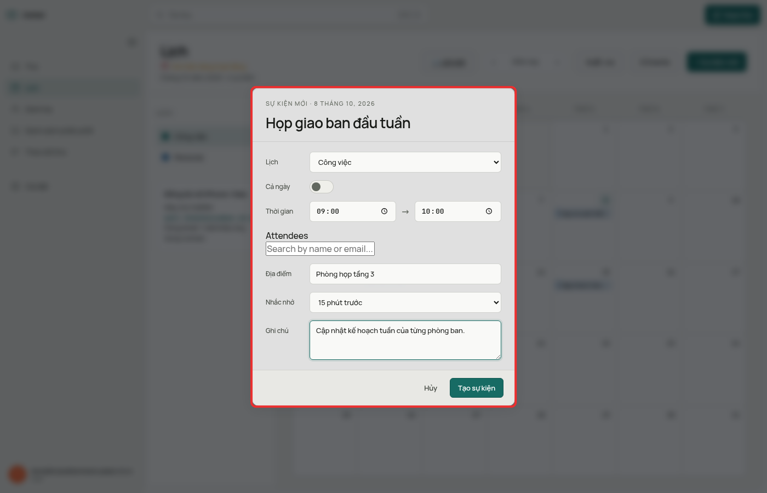Click the Ghi chú label
The height and width of the screenshot is (493, 767).
(x=277, y=331)
